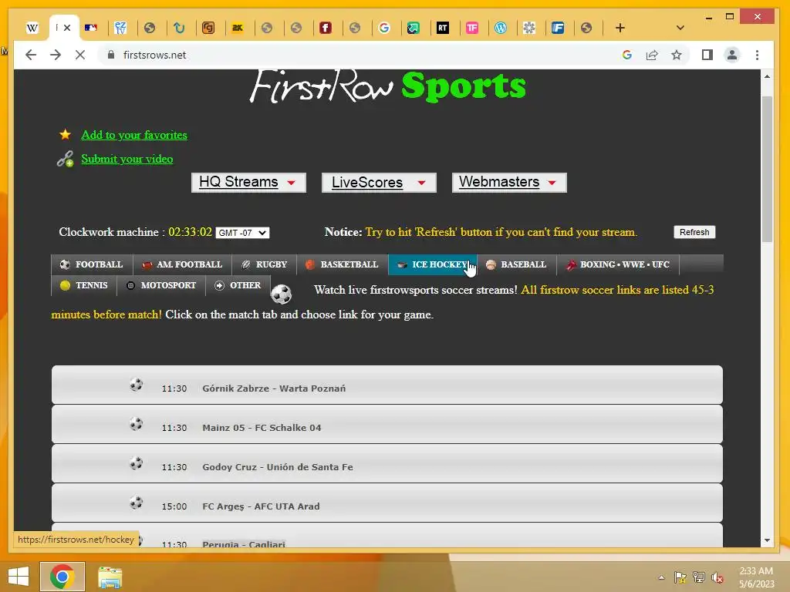Select the Boxing WWE UFC tab

point(618,264)
